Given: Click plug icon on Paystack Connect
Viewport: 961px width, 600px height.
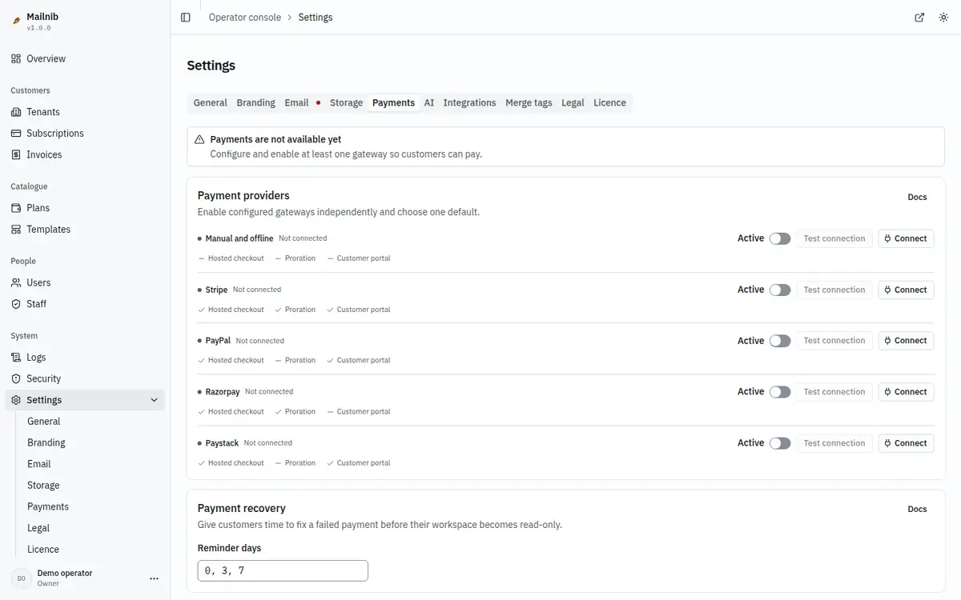Looking at the screenshot, I should tap(887, 443).
